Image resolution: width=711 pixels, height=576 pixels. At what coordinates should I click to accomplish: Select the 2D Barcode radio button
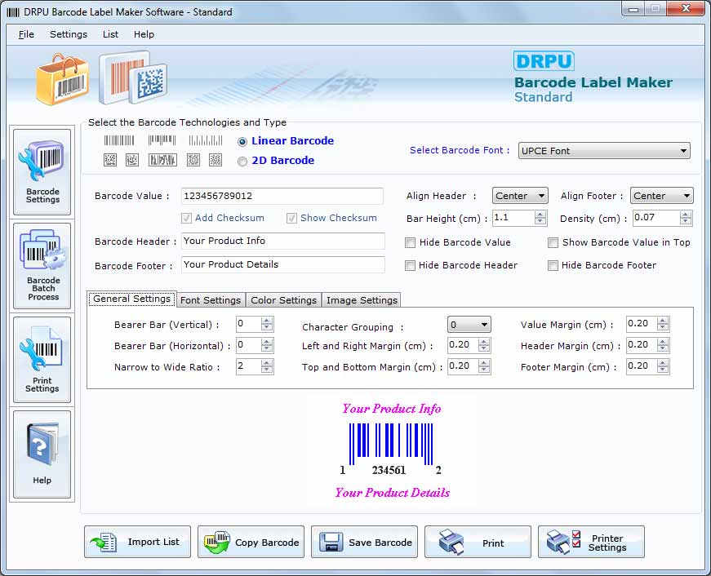click(x=242, y=162)
